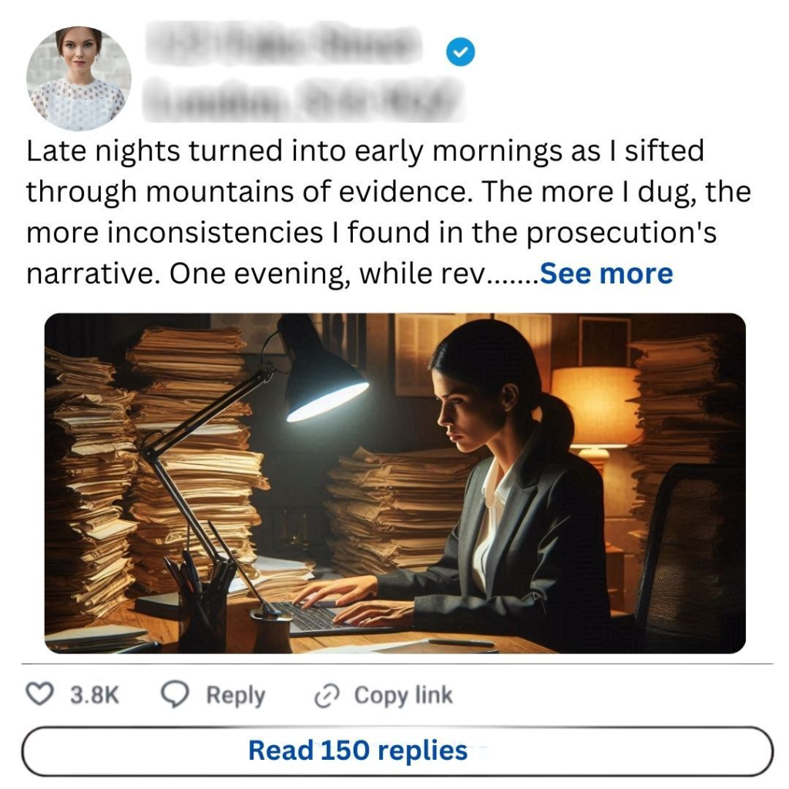Image resolution: width=789 pixels, height=789 pixels.
Task: Click the chain link icon
Action: pyautogui.click(x=327, y=696)
